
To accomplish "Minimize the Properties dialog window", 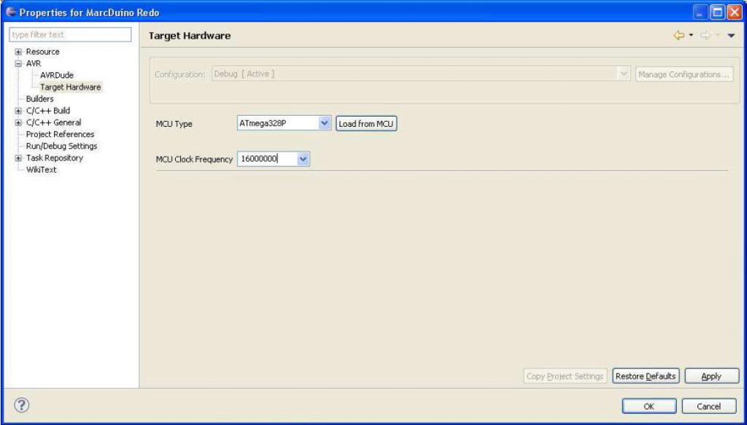I will (700, 12).
